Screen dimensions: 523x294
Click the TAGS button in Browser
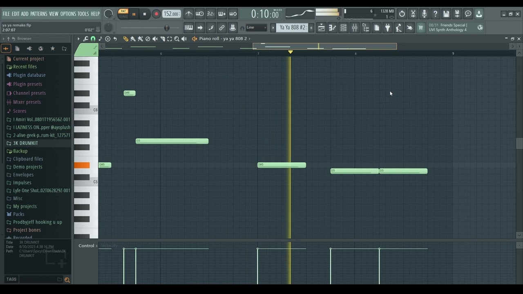pos(11,279)
